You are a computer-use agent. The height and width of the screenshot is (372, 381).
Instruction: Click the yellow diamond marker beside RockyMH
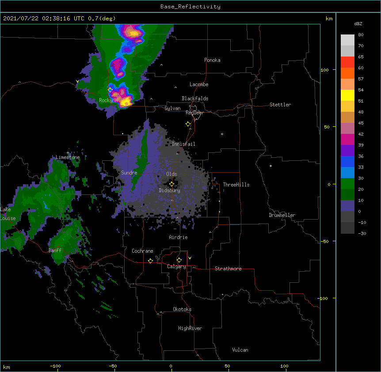110,90
